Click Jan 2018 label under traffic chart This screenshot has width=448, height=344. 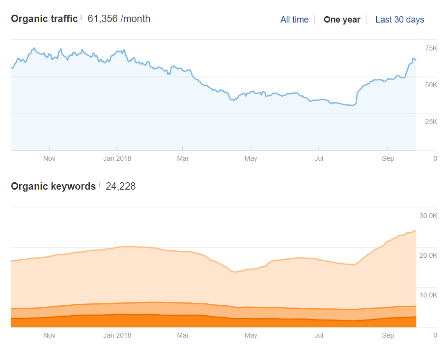tap(117, 158)
